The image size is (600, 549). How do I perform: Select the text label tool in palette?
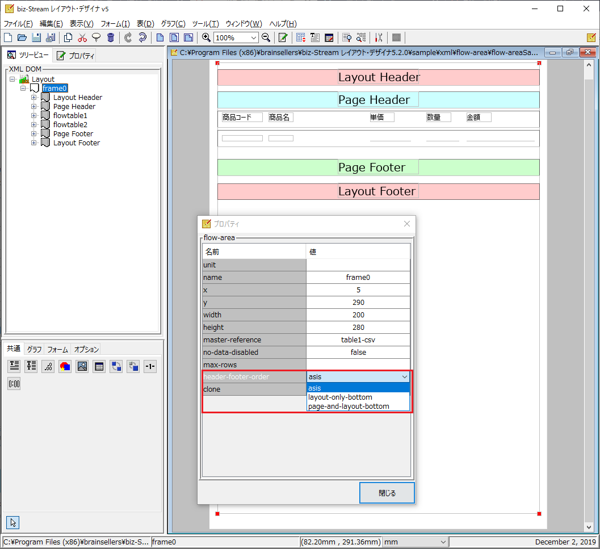[x=14, y=366]
